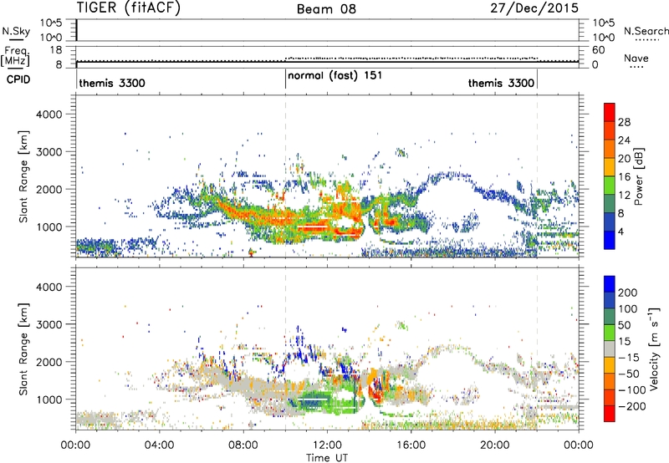Click the '4000' tick on the power panel
This screenshot has height=463, width=669.
pyautogui.click(x=49, y=114)
